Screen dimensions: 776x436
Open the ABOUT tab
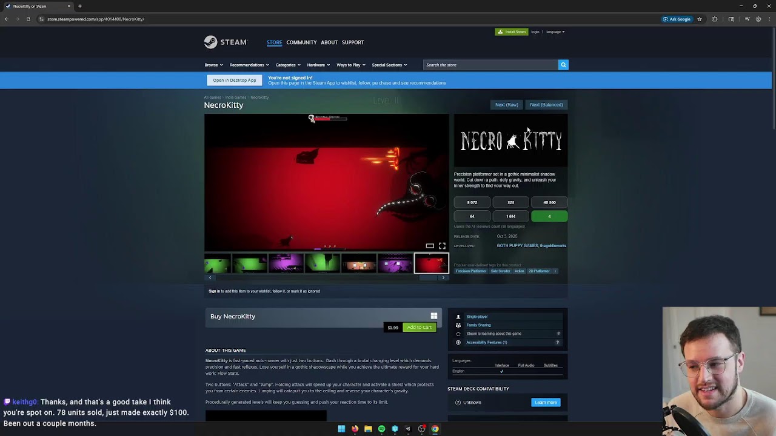point(329,42)
